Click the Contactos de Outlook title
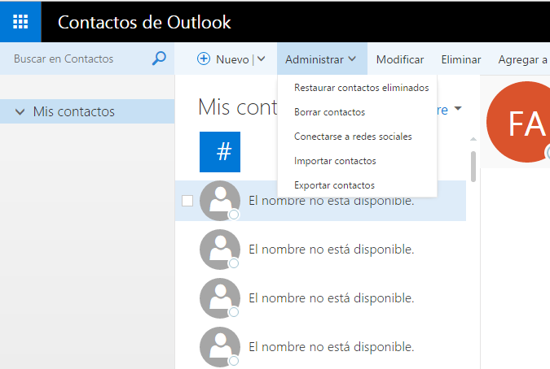 [x=144, y=22]
